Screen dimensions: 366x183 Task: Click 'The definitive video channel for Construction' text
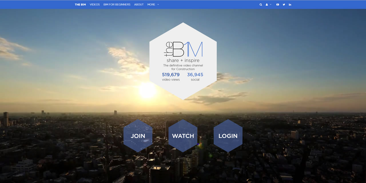click(183, 67)
